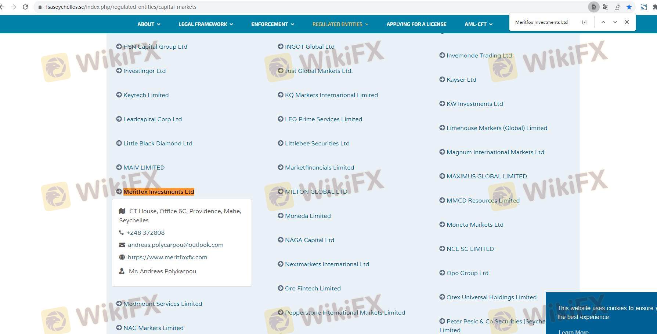Open the REGULATED ENTITIES menu

tap(340, 24)
